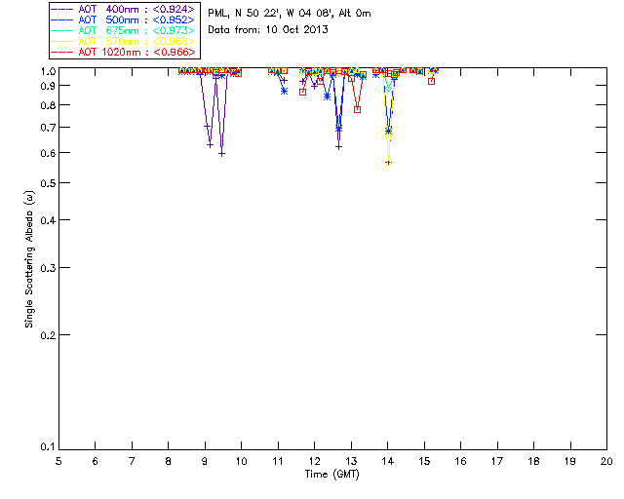Click the y-axis tick label 0.1
624x499 pixels.
pyautogui.click(x=48, y=447)
